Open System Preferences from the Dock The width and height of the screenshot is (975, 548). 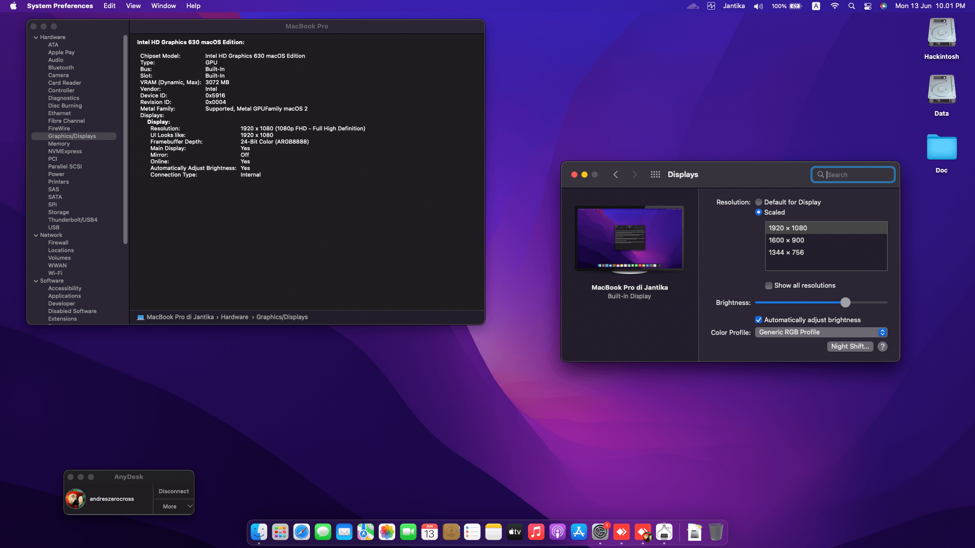(600, 532)
